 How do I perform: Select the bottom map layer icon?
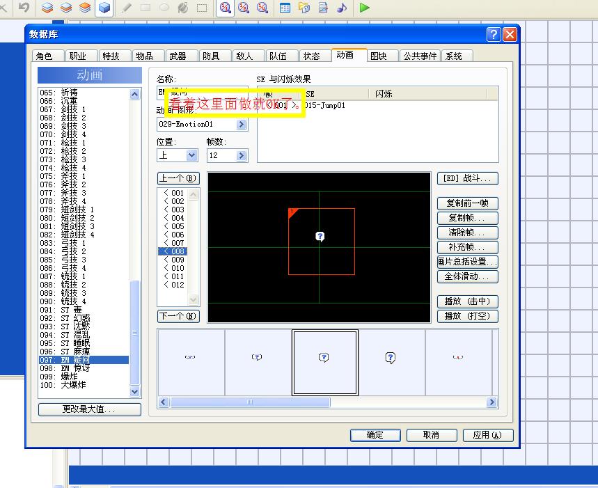pyautogui.click(x=47, y=8)
